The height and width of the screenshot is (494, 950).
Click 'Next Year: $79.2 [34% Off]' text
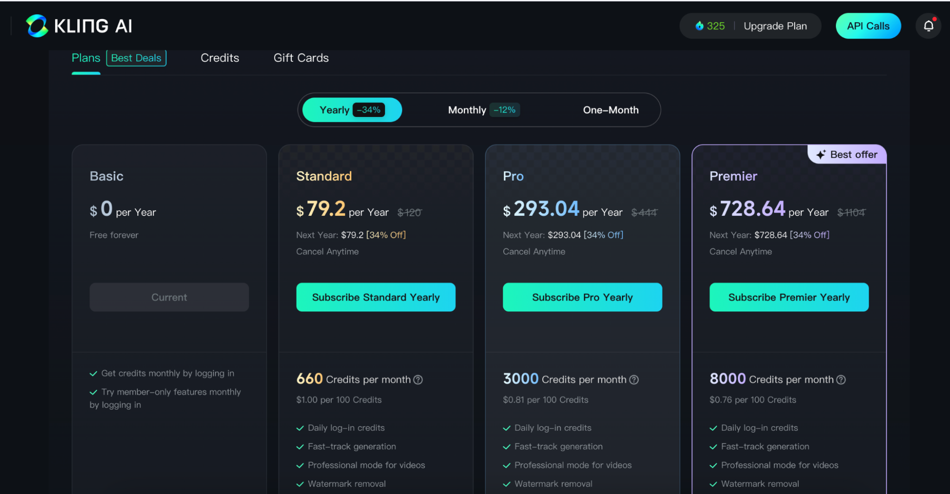[351, 235]
